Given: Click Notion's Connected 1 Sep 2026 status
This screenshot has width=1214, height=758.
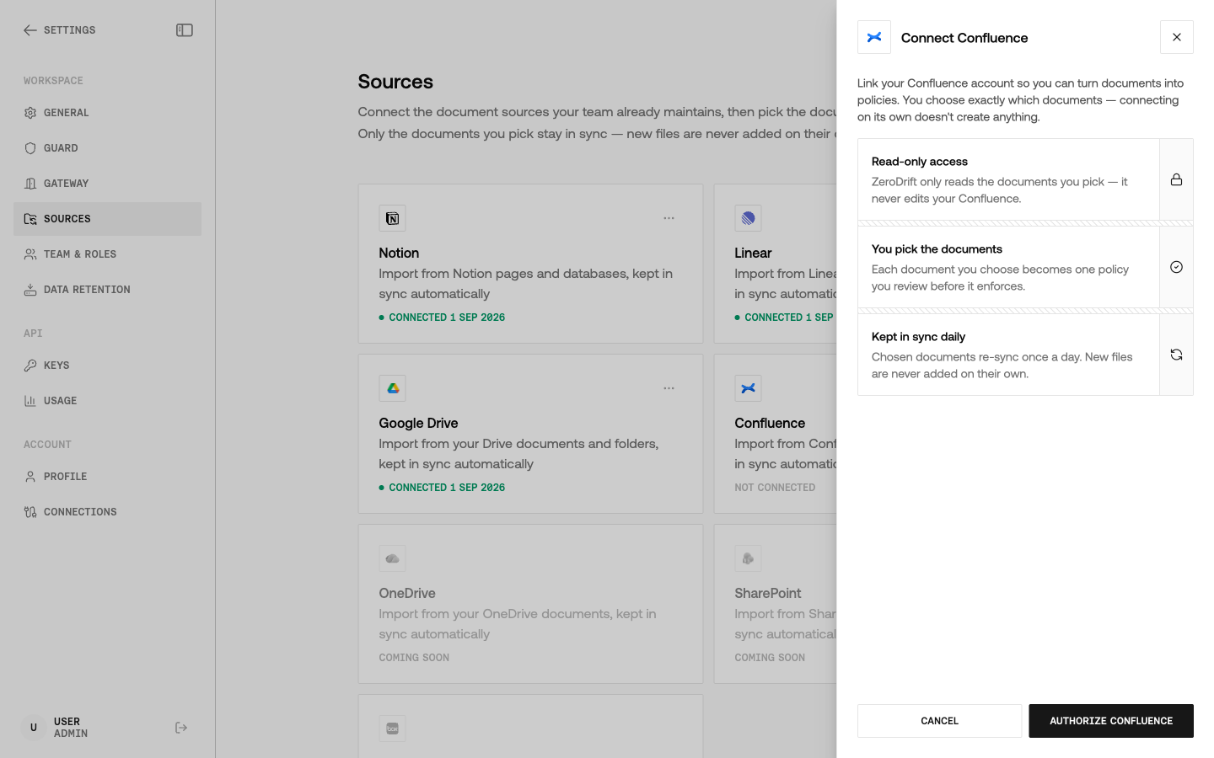Looking at the screenshot, I should click(x=442, y=318).
